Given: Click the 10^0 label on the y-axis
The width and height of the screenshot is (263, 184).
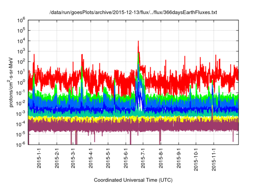Looking at the screenshot, I should click(x=21, y=83).
